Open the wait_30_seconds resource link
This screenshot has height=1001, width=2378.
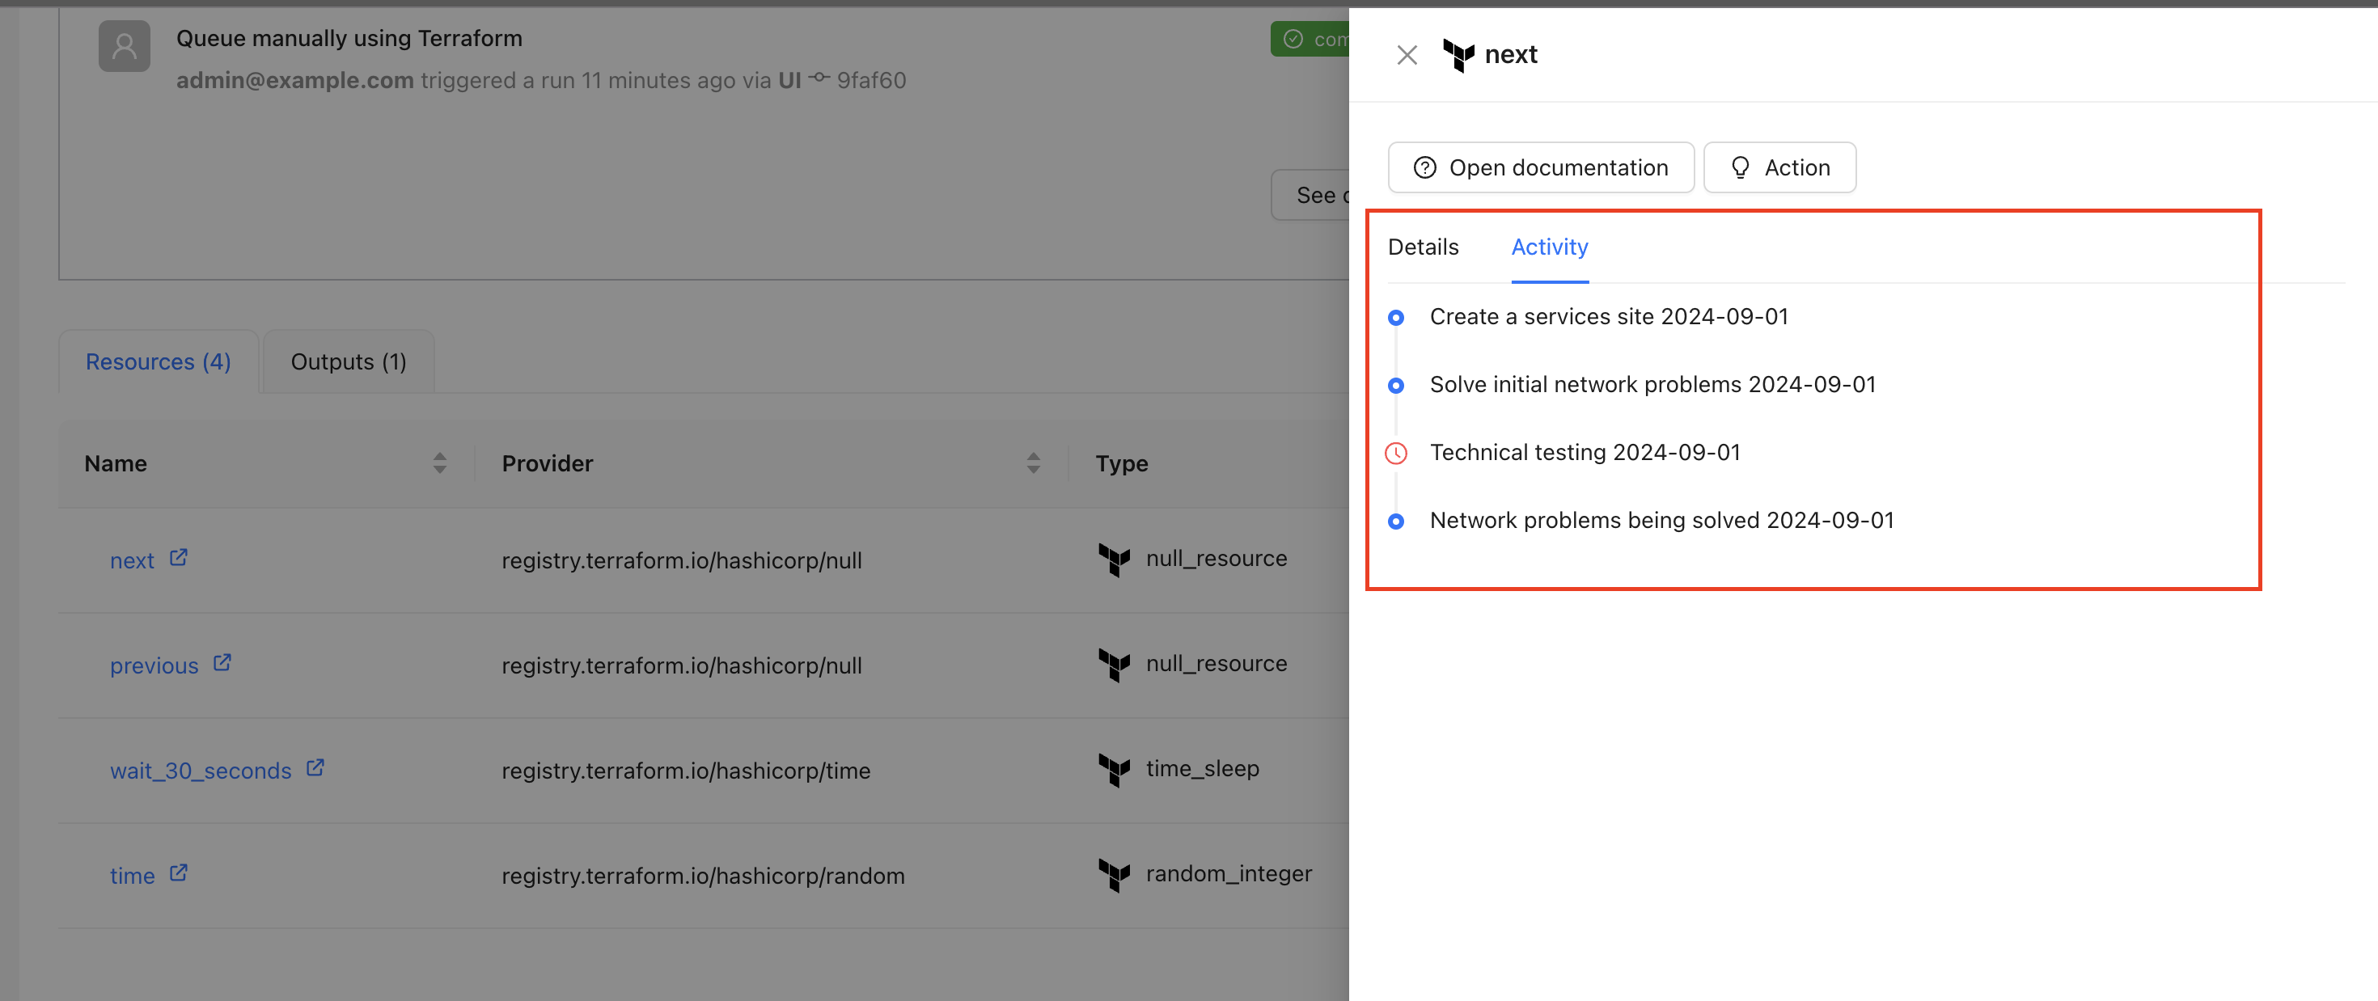click(x=201, y=771)
